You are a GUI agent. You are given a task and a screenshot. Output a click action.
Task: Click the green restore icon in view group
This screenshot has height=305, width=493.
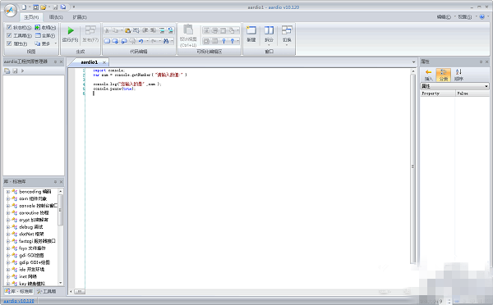click(x=38, y=27)
